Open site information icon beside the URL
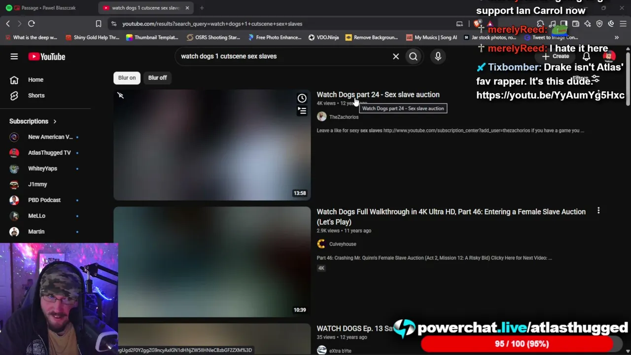Viewport: 631px width, 355px height. coord(114,24)
